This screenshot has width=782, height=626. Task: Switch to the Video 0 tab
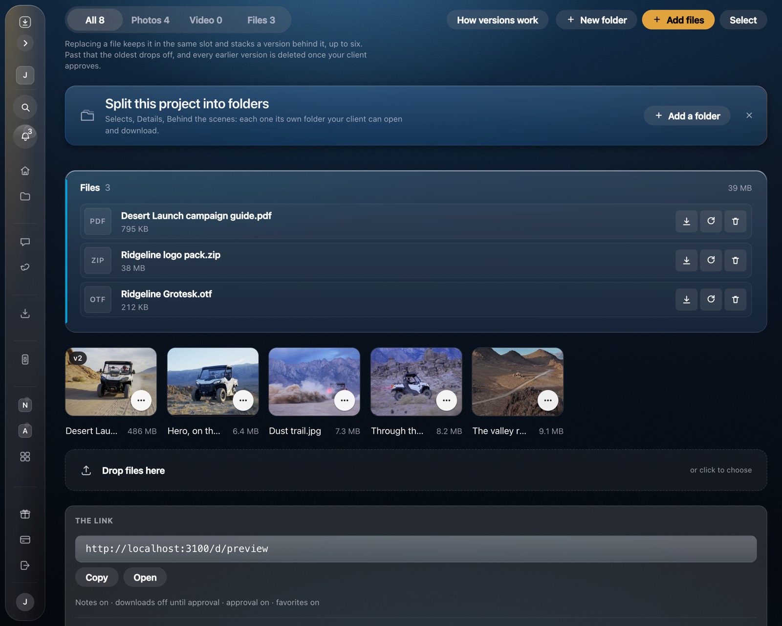tap(206, 20)
